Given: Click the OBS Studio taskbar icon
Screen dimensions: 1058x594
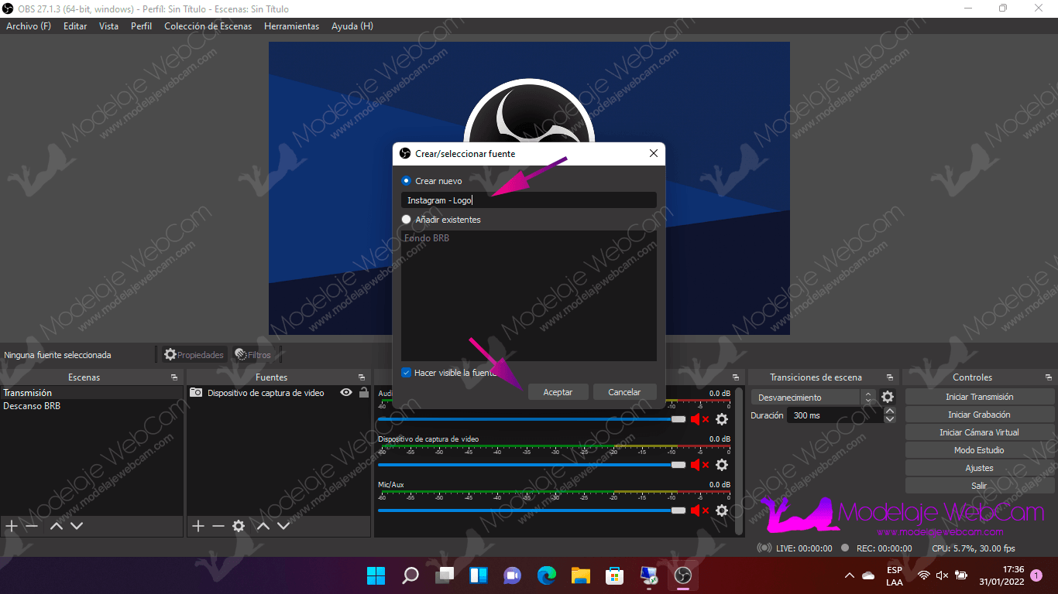Looking at the screenshot, I should point(682,575).
